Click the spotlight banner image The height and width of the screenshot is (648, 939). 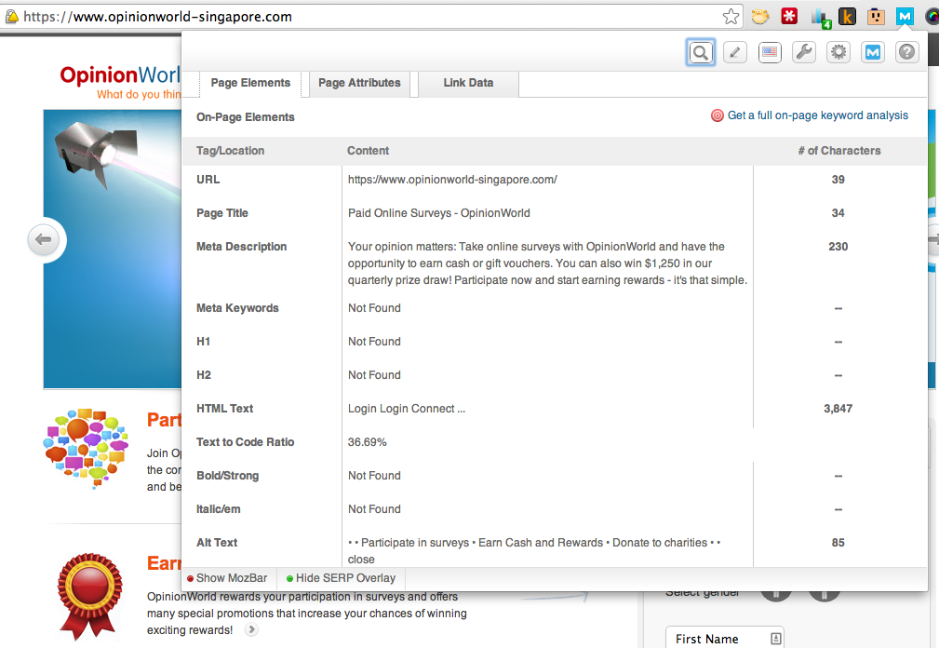[112, 249]
